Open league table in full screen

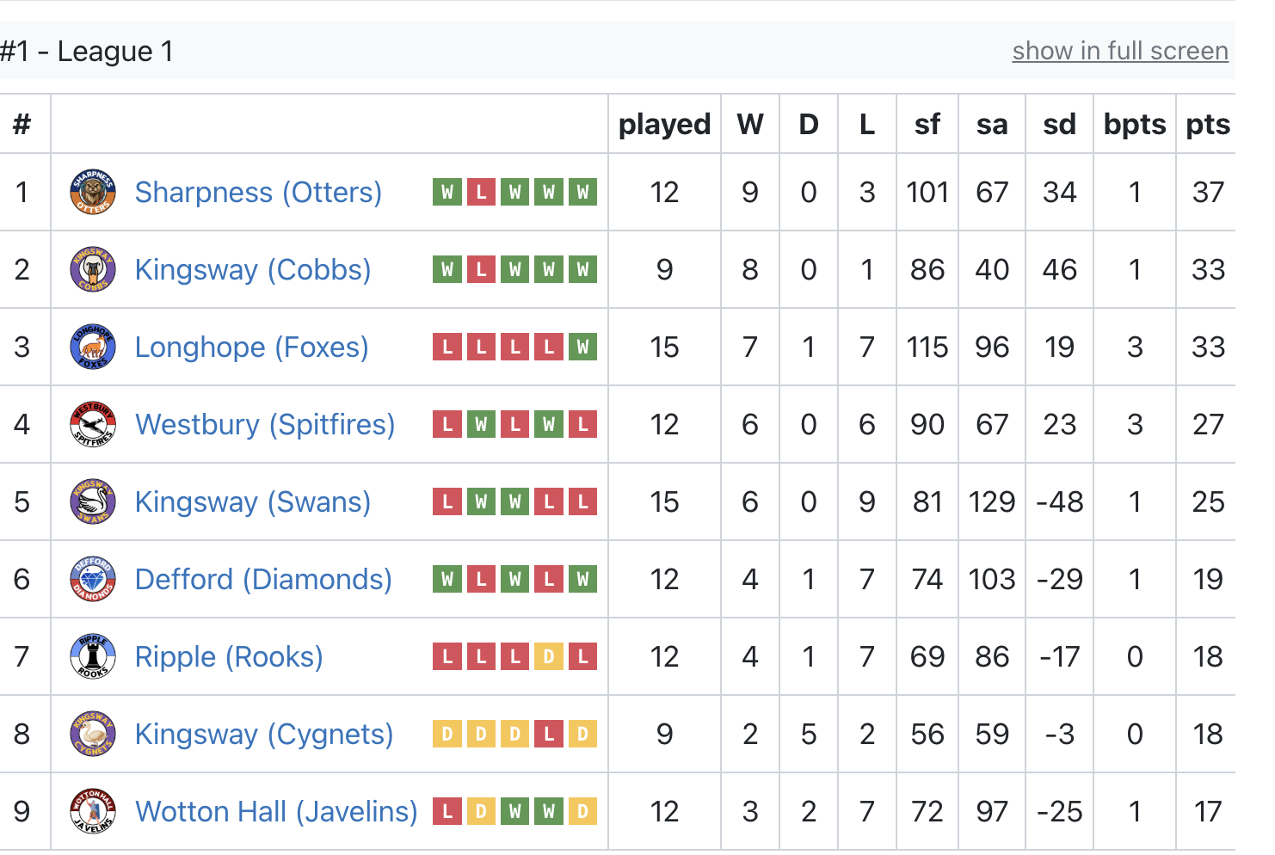tap(1120, 51)
